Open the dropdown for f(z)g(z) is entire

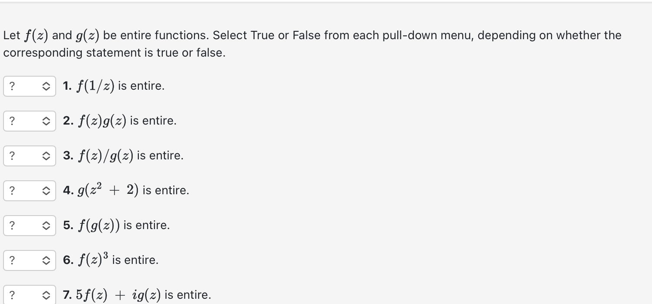point(29,121)
